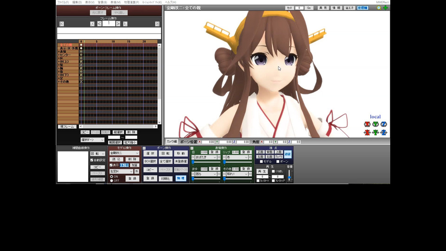
Task: Jump to previous keyframe with .< button
Action: pyautogui.click(x=92, y=24)
